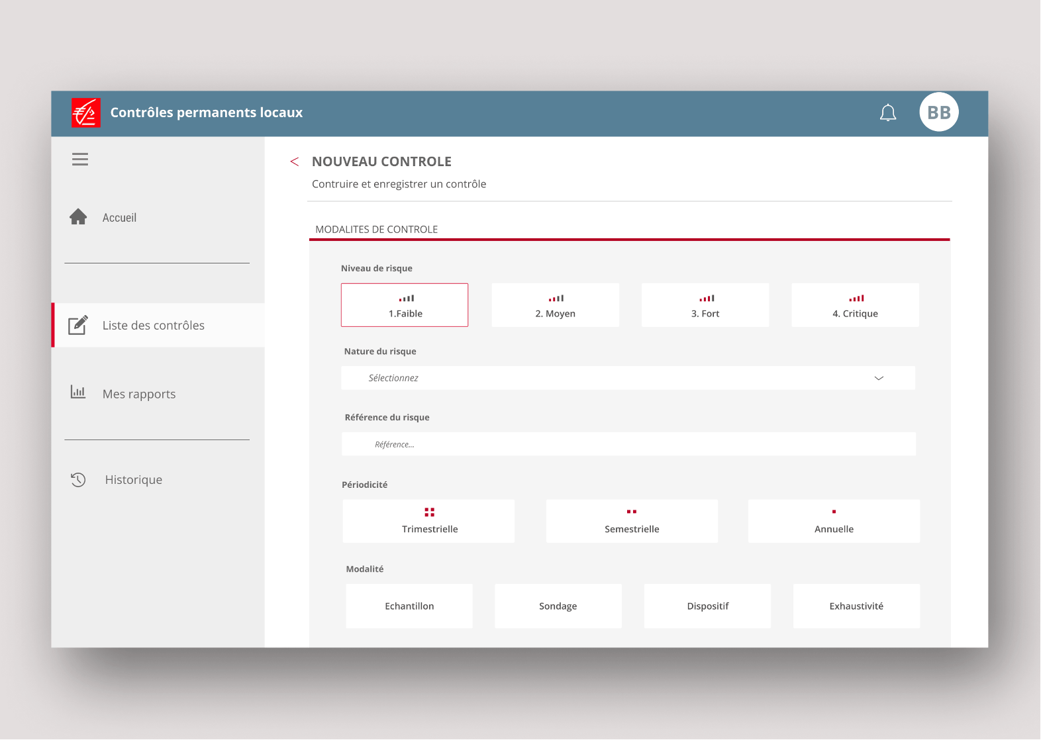Viewport: 1041px width, 740px height.
Task: Click the Liste des contrôles edit icon
Action: pyautogui.click(x=78, y=325)
